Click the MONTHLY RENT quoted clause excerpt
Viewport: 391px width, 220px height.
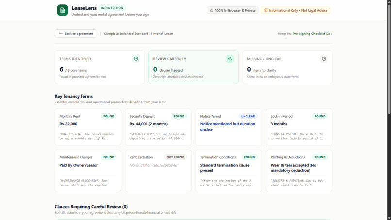[x=86, y=136]
